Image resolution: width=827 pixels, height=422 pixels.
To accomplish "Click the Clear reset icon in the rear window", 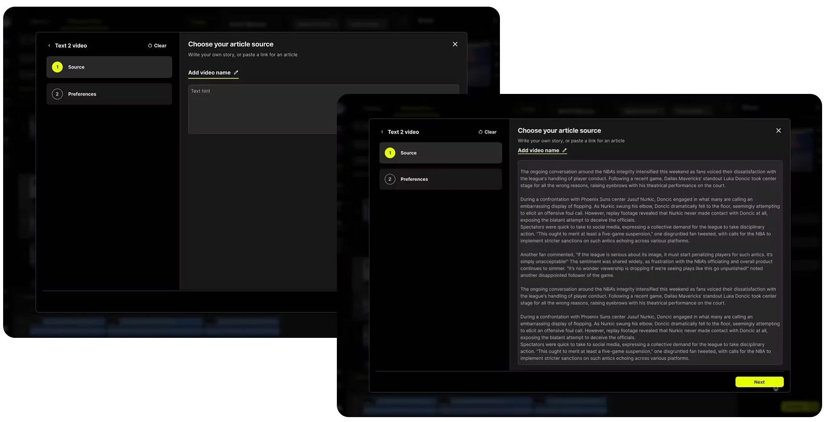I will [150, 46].
